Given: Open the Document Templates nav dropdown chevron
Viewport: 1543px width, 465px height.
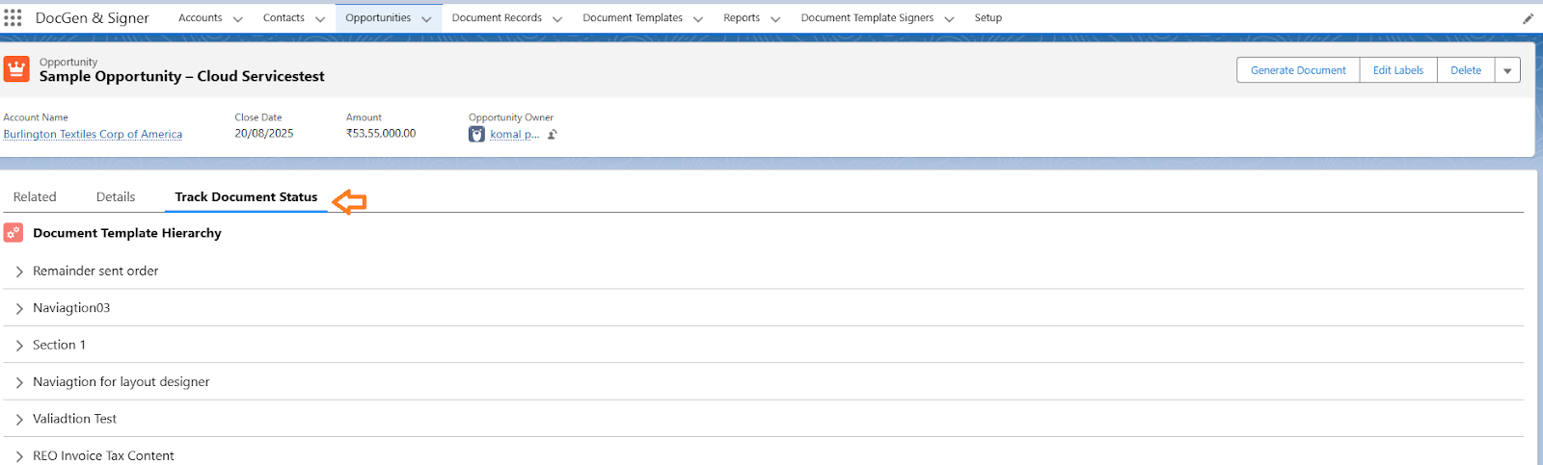Looking at the screenshot, I should pyautogui.click(x=698, y=18).
